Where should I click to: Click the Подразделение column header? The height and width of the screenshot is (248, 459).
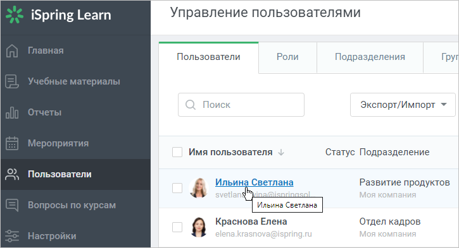click(x=394, y=152)
